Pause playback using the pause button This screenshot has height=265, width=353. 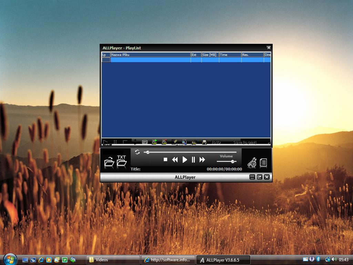click(193, 159)
